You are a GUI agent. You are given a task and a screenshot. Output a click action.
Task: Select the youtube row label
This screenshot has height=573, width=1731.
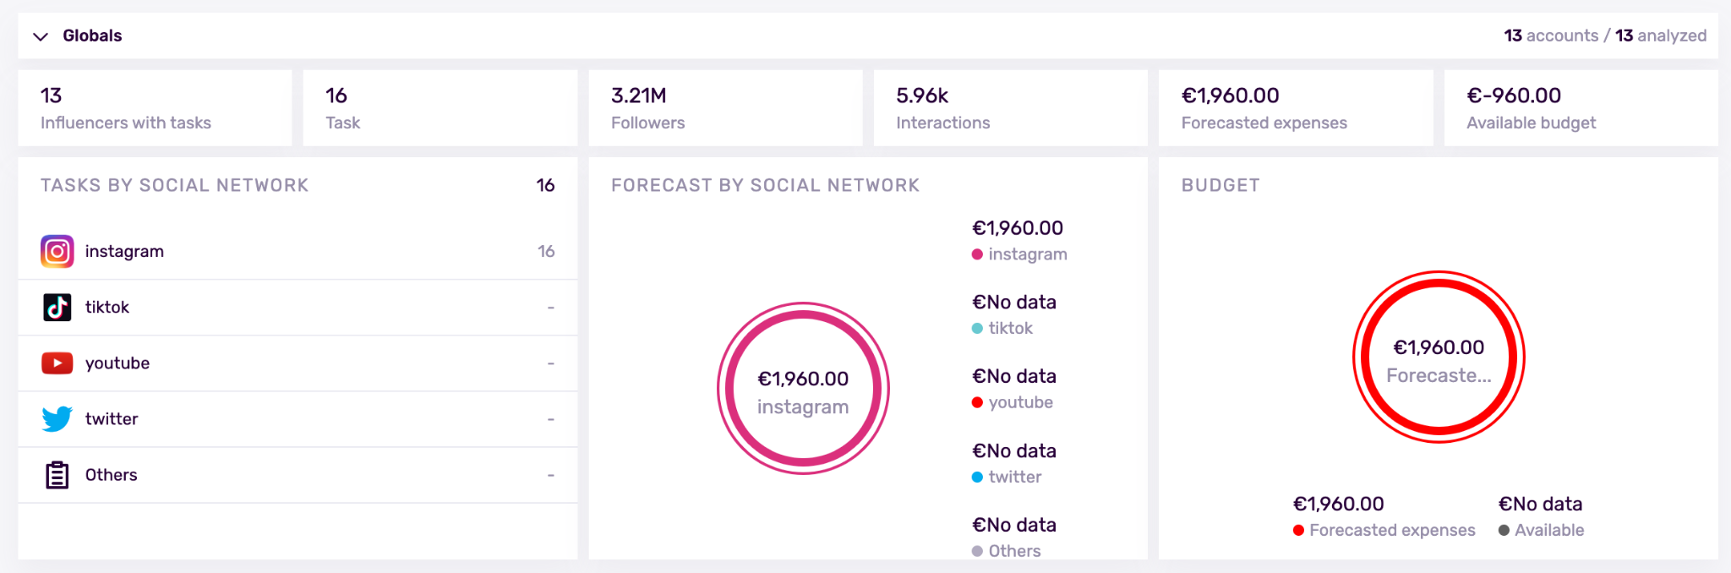pyautogui.click(x=117, y=363)
